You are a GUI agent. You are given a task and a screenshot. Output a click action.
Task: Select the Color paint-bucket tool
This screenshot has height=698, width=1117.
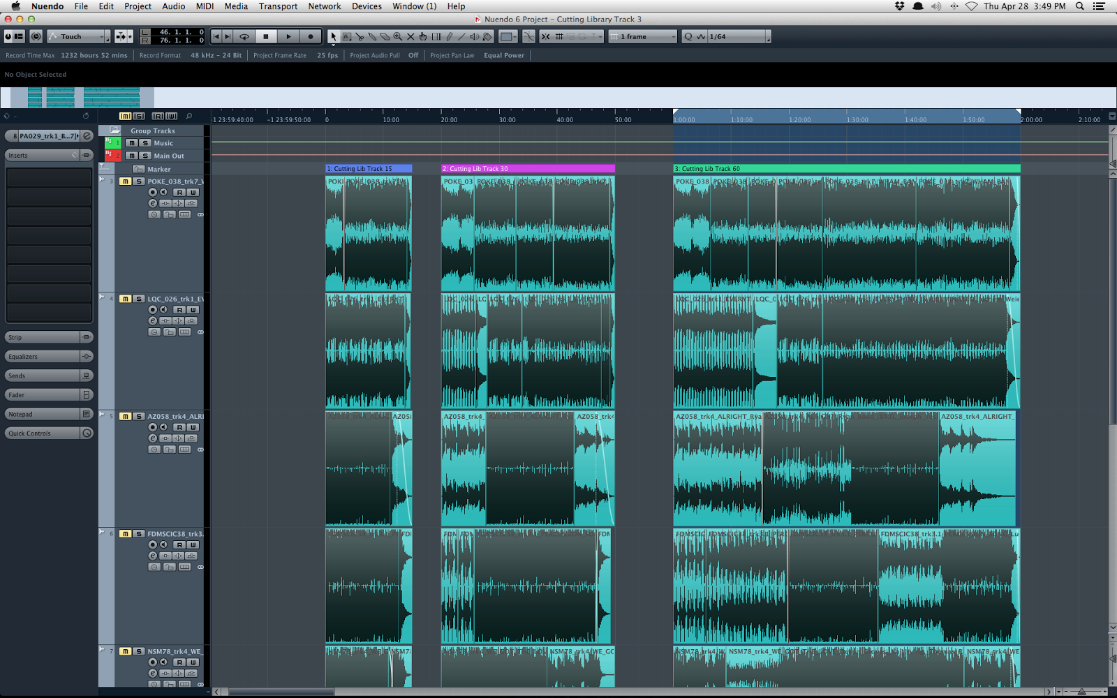click(x=487, y=36)
